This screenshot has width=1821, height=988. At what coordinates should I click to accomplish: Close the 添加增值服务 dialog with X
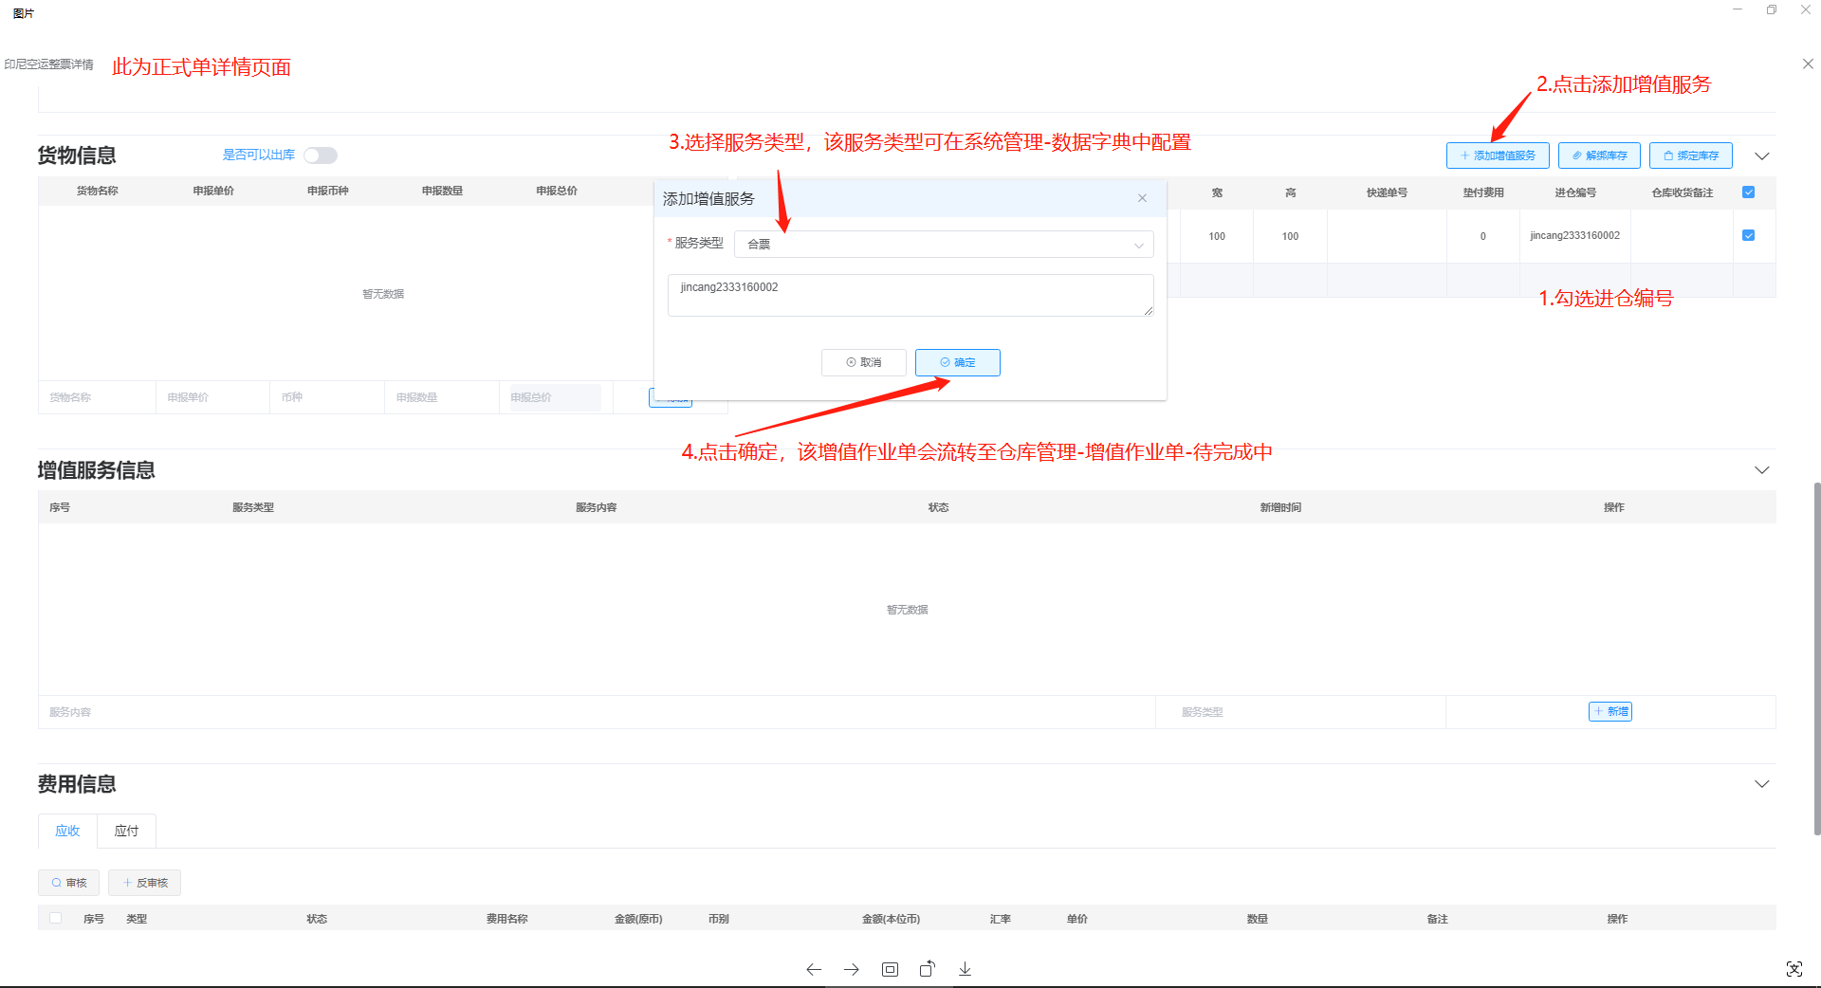[x=1142, y=198]
